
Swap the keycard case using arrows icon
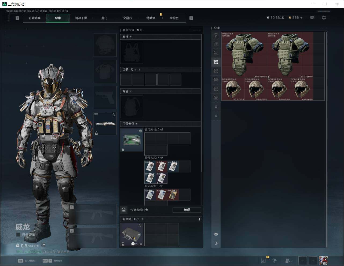[140, 131]
